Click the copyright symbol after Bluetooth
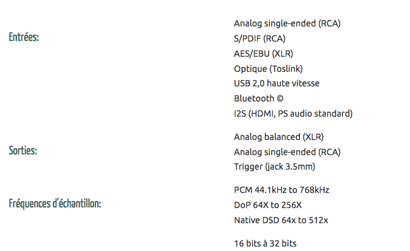The height and width of the screenshot is (251, 410). [x=280, y=98]
